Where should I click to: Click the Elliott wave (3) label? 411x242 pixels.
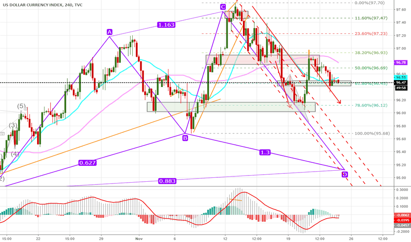point(13,125)
